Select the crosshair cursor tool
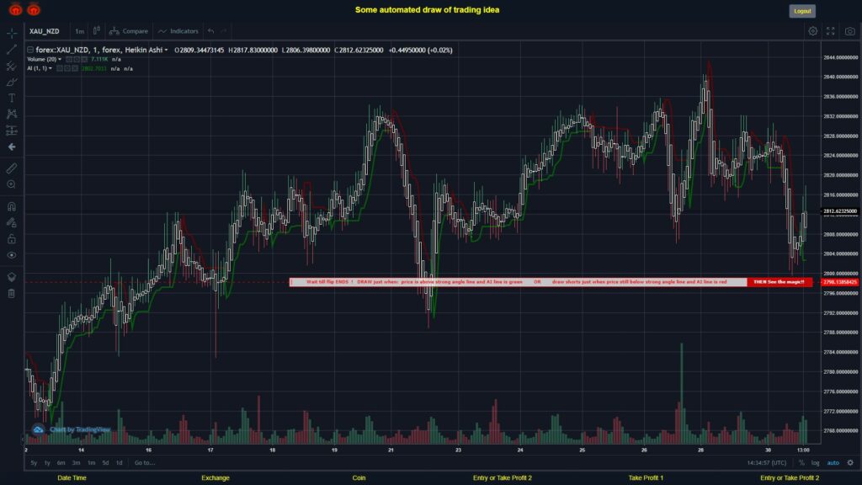 point(12,33)
